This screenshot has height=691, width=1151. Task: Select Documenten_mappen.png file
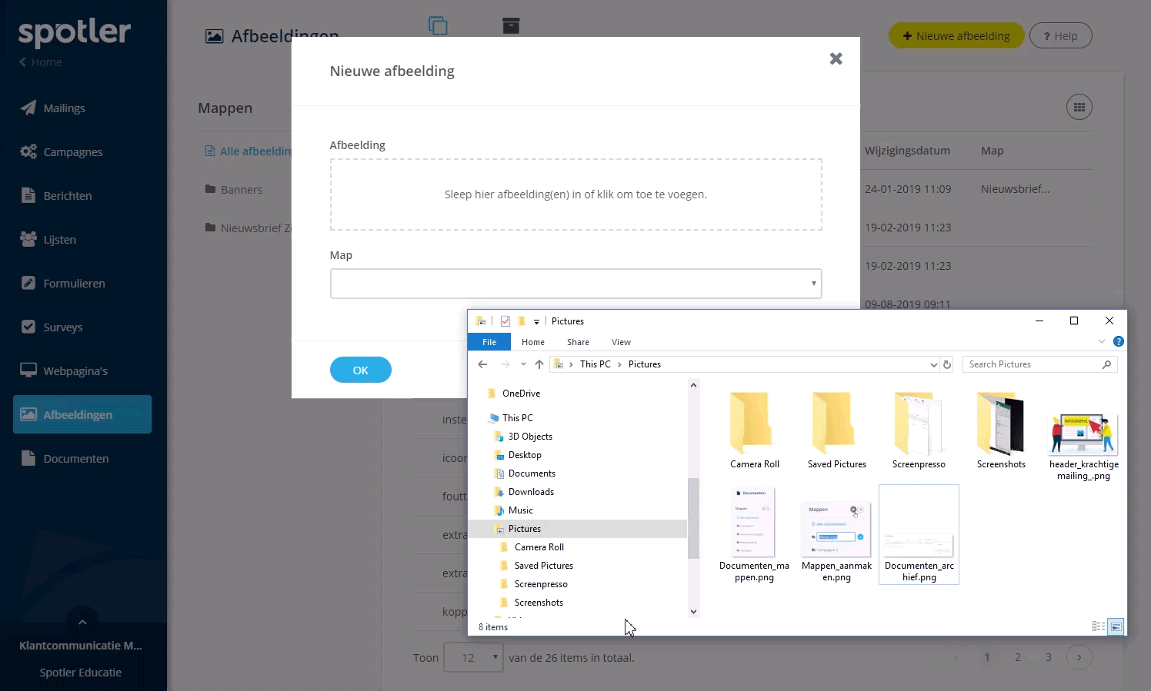754,523
